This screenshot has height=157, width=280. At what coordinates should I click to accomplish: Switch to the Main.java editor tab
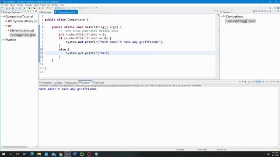45,12
